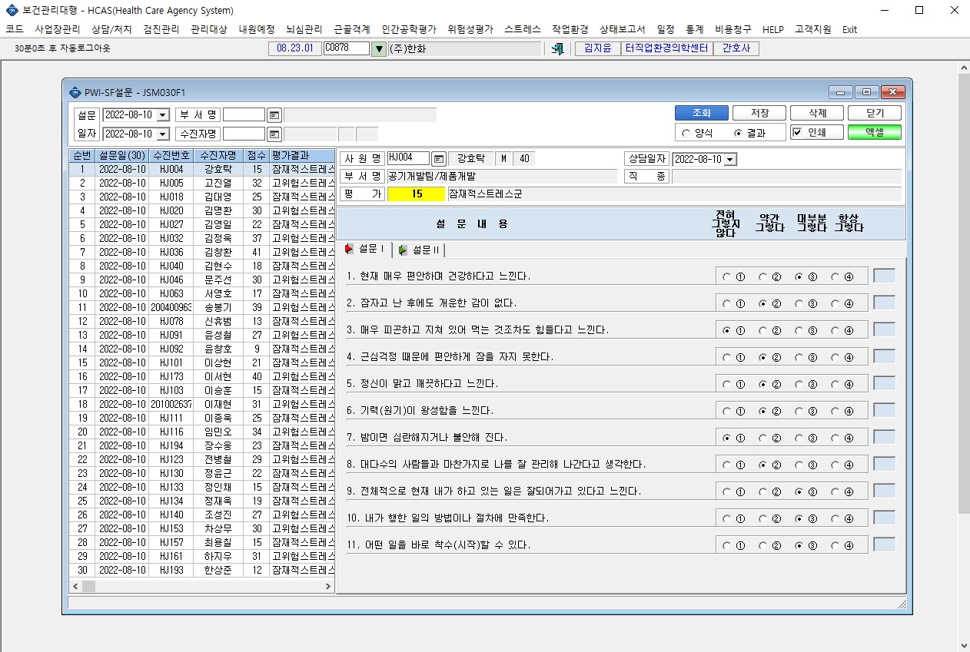Select the 고진열 row in patient list

tap(201, 183)
